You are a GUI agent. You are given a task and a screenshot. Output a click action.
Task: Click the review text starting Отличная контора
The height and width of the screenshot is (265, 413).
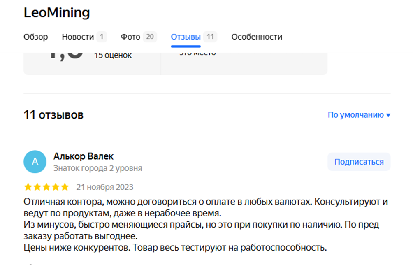tap(206, 224)
